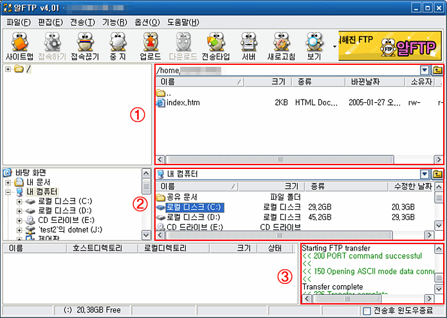Sort remote list by 소유자 column
The height and width of the screenshot is (318, 447).
[x=421, y=82]
